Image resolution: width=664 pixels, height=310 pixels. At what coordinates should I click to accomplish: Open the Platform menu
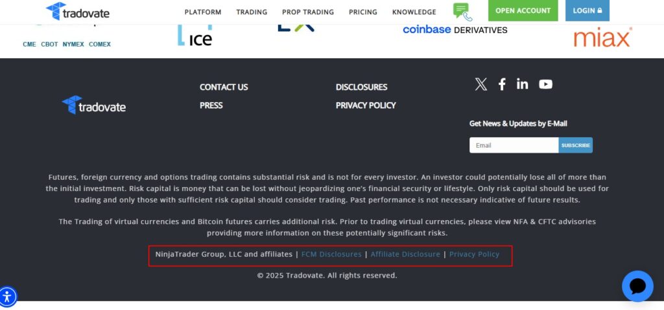pyautogui.click(x=203, y=12)
